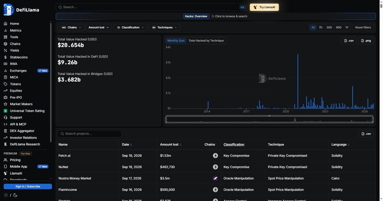The image size is (383, 201).
Task: Download chart data as .csv
Action: (x=349, y=41)
